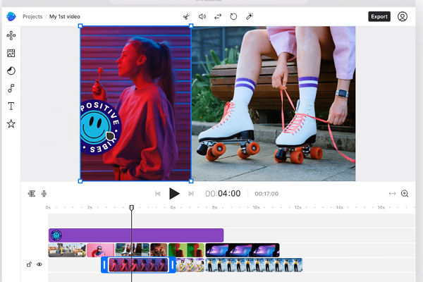Skip to the next clip
This screenshot has width=423, height=282.
point(191,193)
